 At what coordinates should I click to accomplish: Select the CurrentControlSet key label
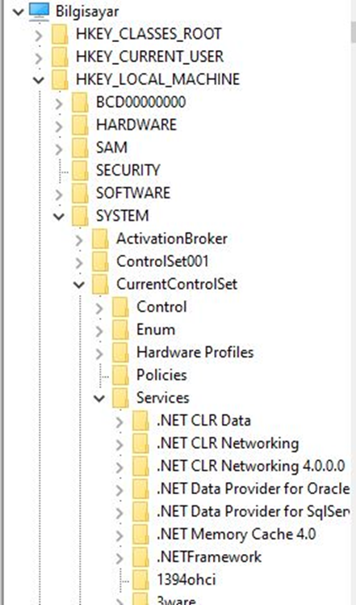pos(177,284)
